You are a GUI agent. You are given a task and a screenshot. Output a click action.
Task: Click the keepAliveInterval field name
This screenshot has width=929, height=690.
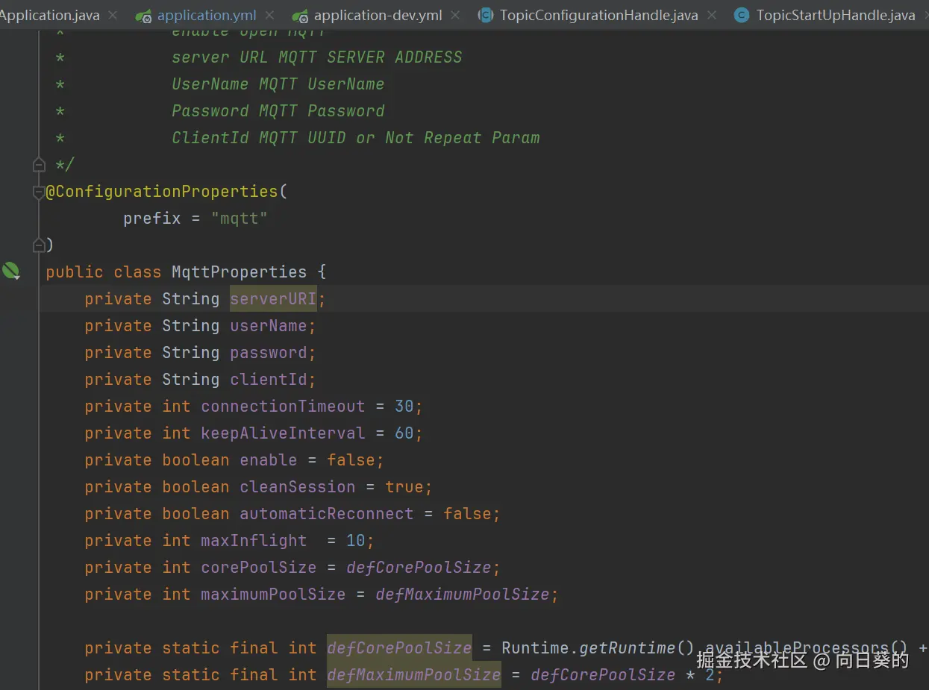(x=283, y=433)
